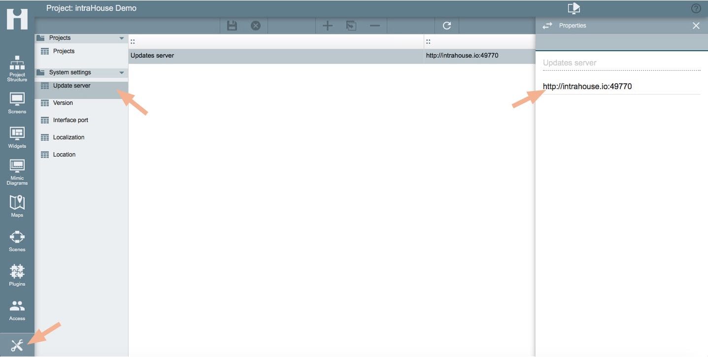Viewport: 708px width, 357px height.
Task: Select http://intrahouse.io:49770 table cell
Action: (x=479, y=56)
